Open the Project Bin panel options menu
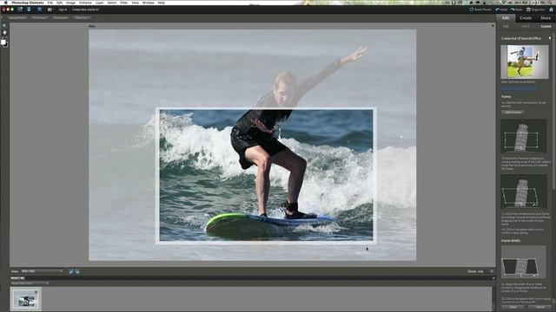Image resolution: width=556 pixels, height=312 pixels. click(x=493, y=278)
